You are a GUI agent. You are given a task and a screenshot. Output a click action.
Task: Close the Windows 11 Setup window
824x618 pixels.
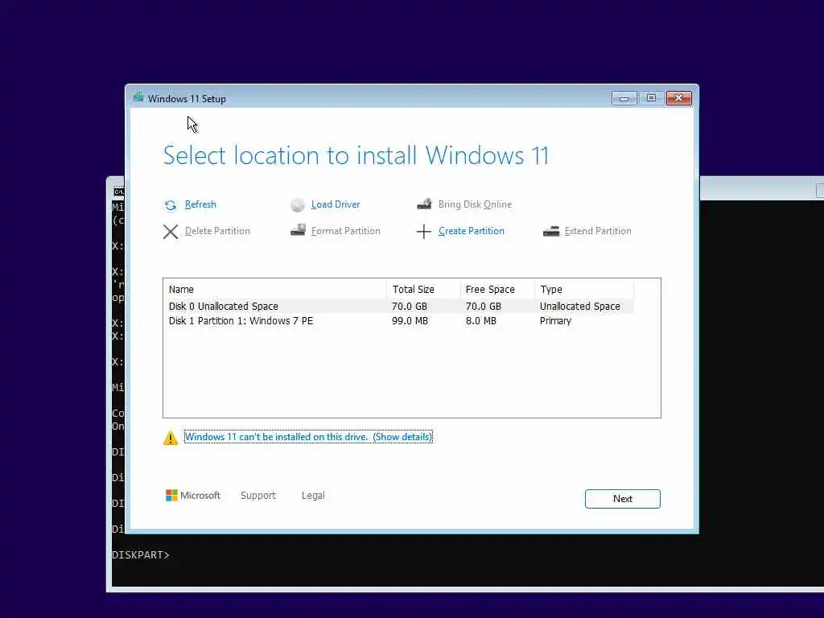[679, 98]
